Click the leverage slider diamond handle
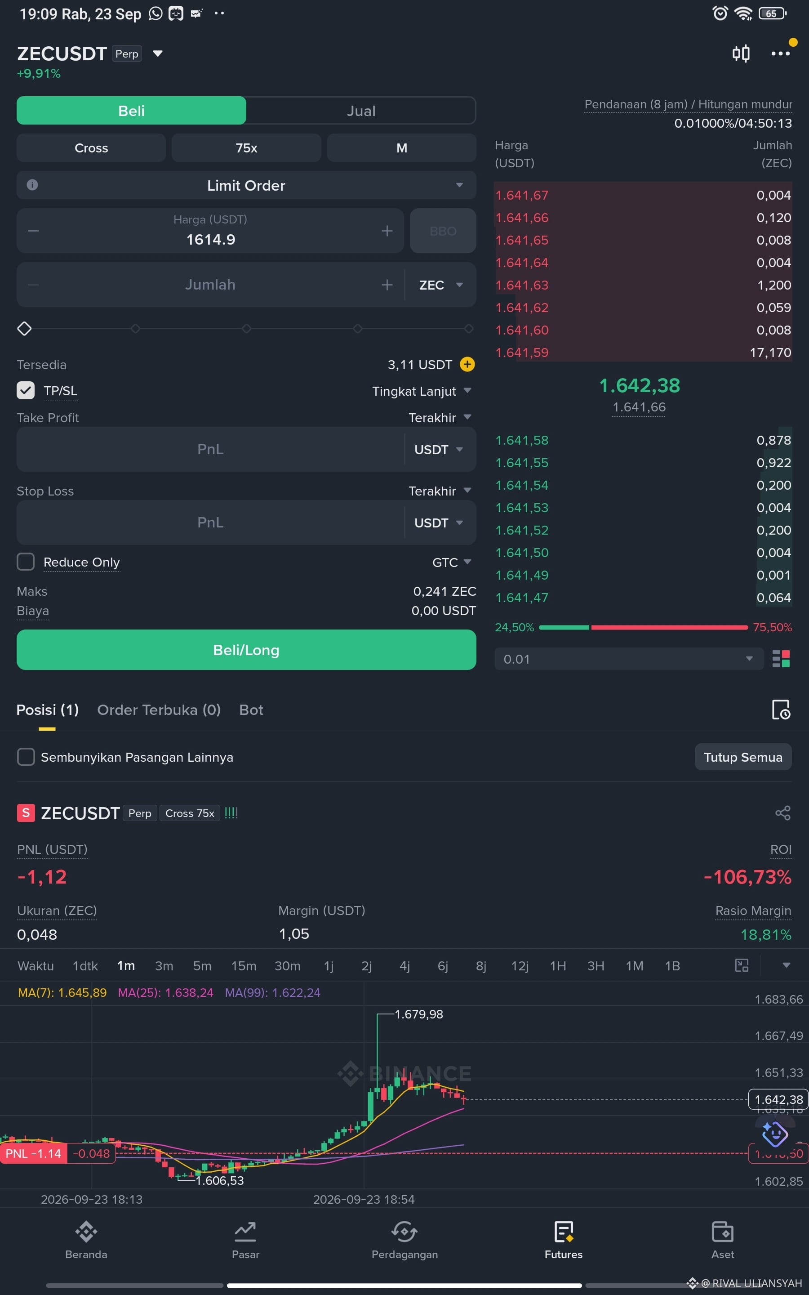This screenshot has height=1295, width=809. coord(25,329)
